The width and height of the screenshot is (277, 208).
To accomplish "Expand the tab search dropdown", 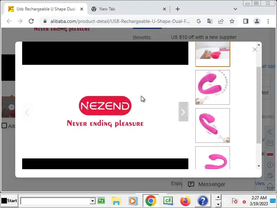I will tap(235, 9).
